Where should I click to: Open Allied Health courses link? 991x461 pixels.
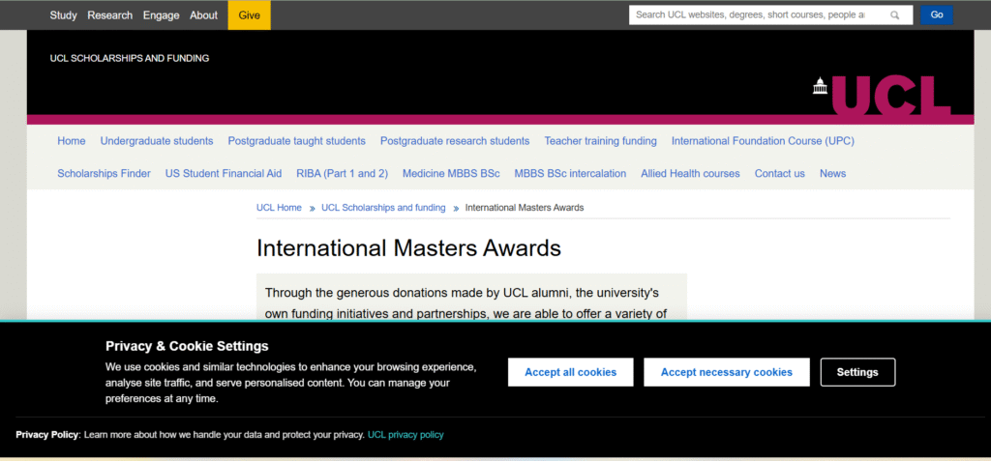690,173
